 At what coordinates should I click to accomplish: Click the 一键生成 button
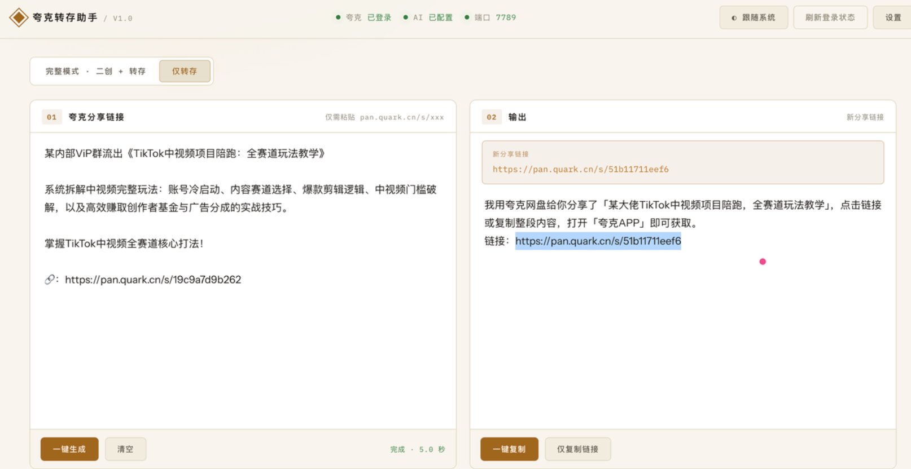point(69,449)
